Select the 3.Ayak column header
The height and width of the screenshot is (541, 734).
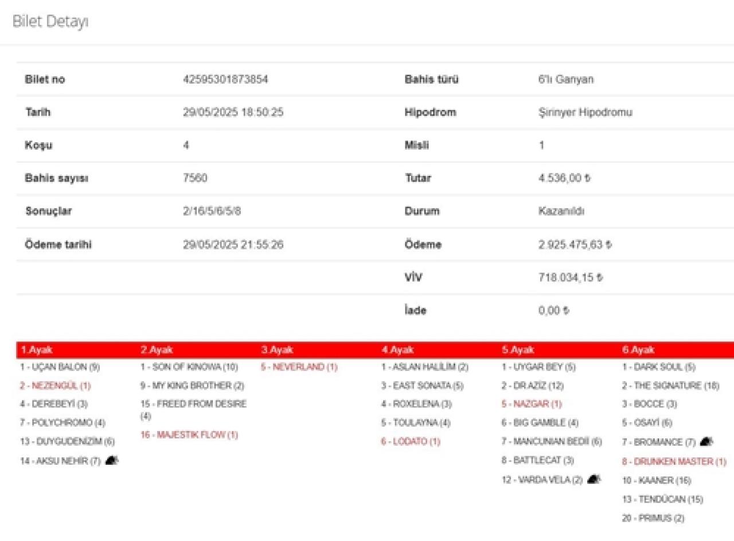[274, 350]
